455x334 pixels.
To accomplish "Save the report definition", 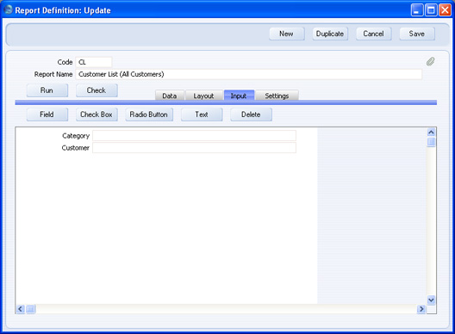I will [x=417, y=34].
